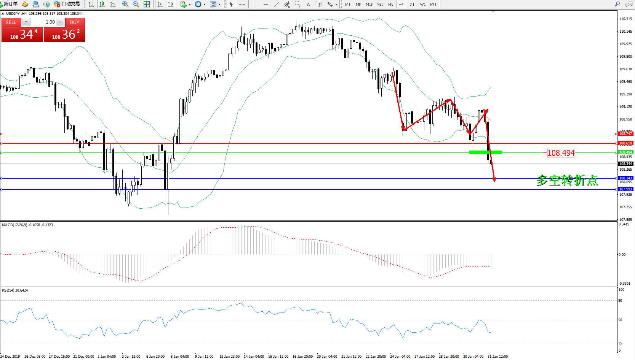Select the line chart icon
The image size is (635, 360).
[113, 4]
